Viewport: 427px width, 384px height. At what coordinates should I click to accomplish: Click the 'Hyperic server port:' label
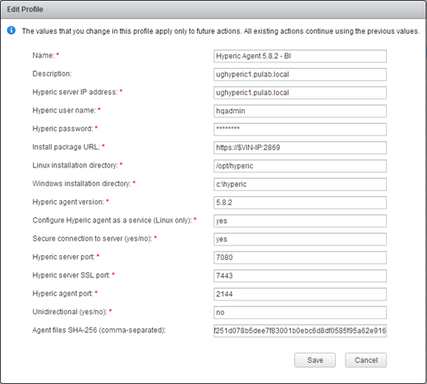pyautogui.click(x=63, y=257)
